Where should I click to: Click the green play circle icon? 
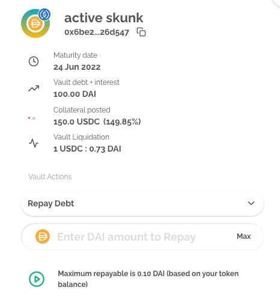(x=37, y=279)
